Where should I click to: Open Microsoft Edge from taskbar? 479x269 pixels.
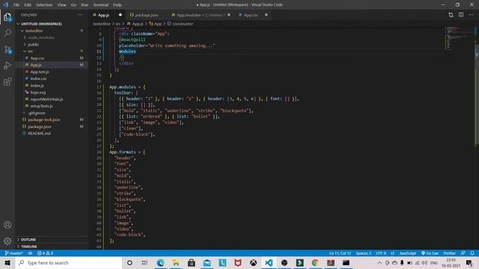click(x=160, y=262)
